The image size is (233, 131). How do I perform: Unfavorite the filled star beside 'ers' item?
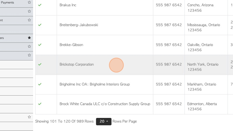[29, 38]
